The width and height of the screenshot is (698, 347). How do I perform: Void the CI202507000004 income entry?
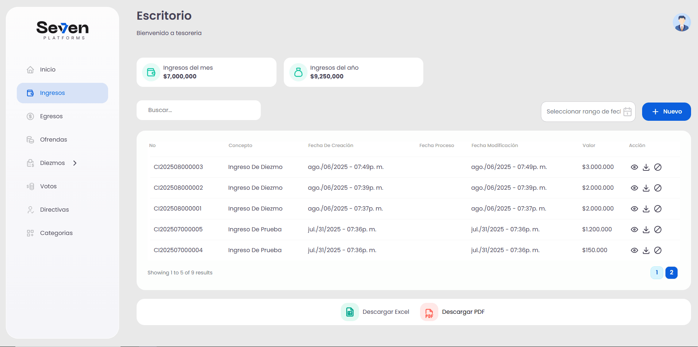click(x=658, y=250)
